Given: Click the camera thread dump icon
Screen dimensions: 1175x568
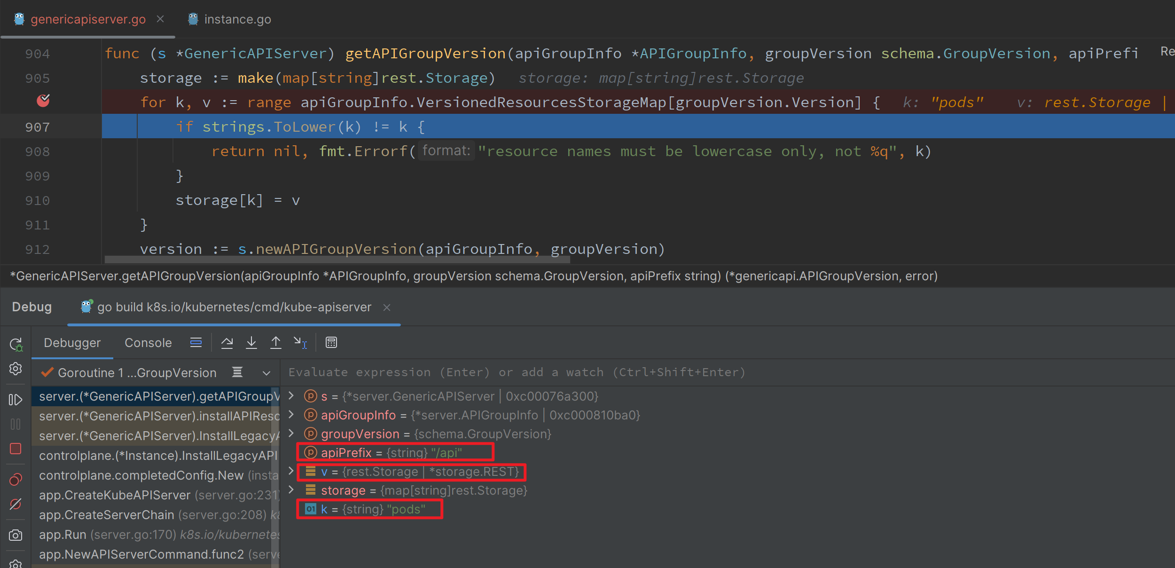Looking at the screenshot, I should [16, 535].
